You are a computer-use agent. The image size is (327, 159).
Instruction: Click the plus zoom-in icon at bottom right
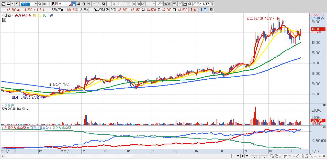point(320,156)
